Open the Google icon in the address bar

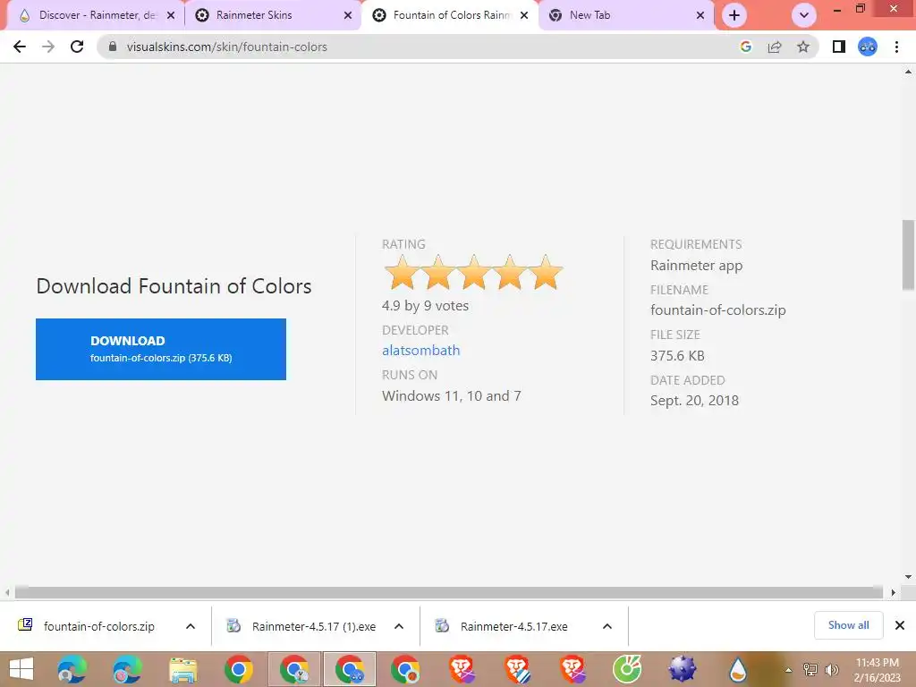coord(745,47)
